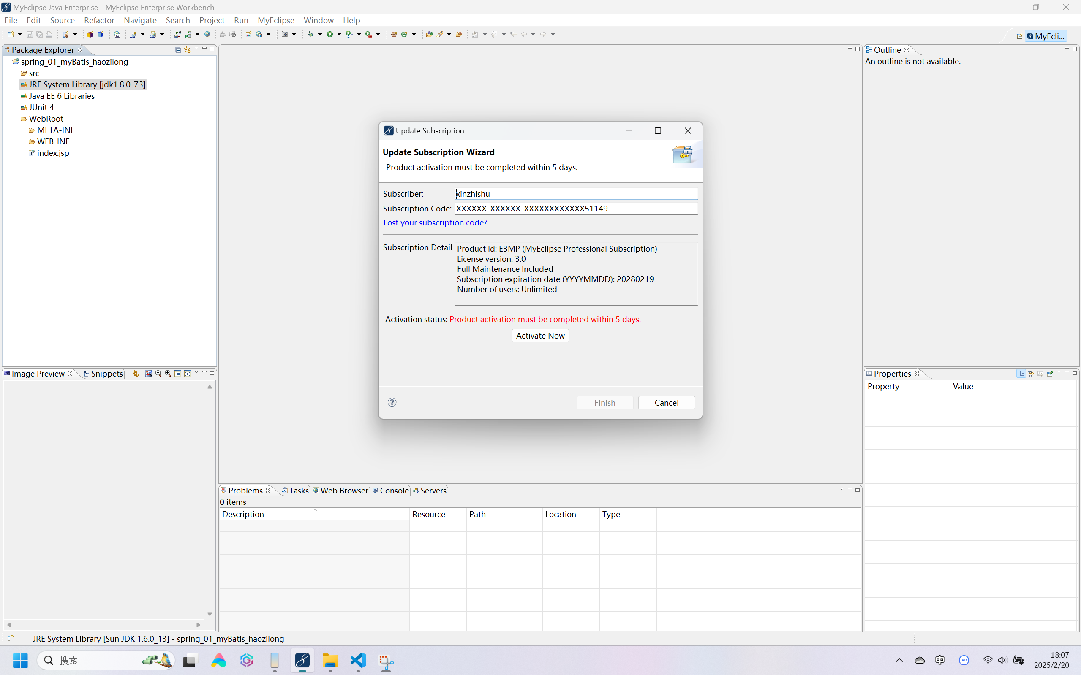Click the Run Last Tool external tools icon
The width and height of the screenshot is (1081, 675).
pos(368,34)
